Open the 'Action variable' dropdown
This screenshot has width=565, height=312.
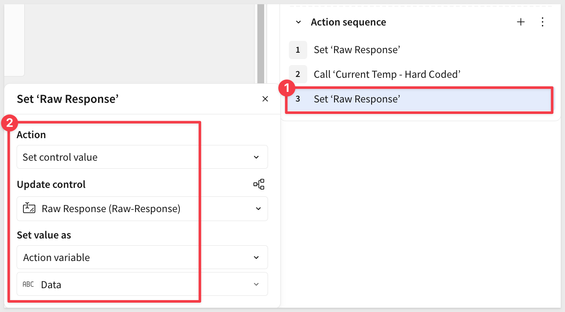(x=142, y=258)
